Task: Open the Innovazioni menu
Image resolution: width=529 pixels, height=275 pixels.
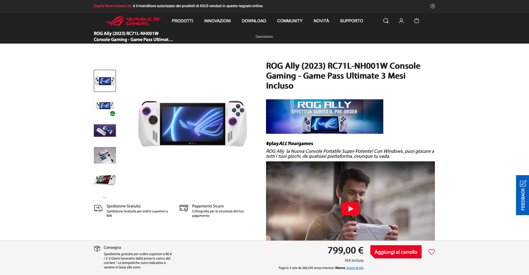Action: 217,21
